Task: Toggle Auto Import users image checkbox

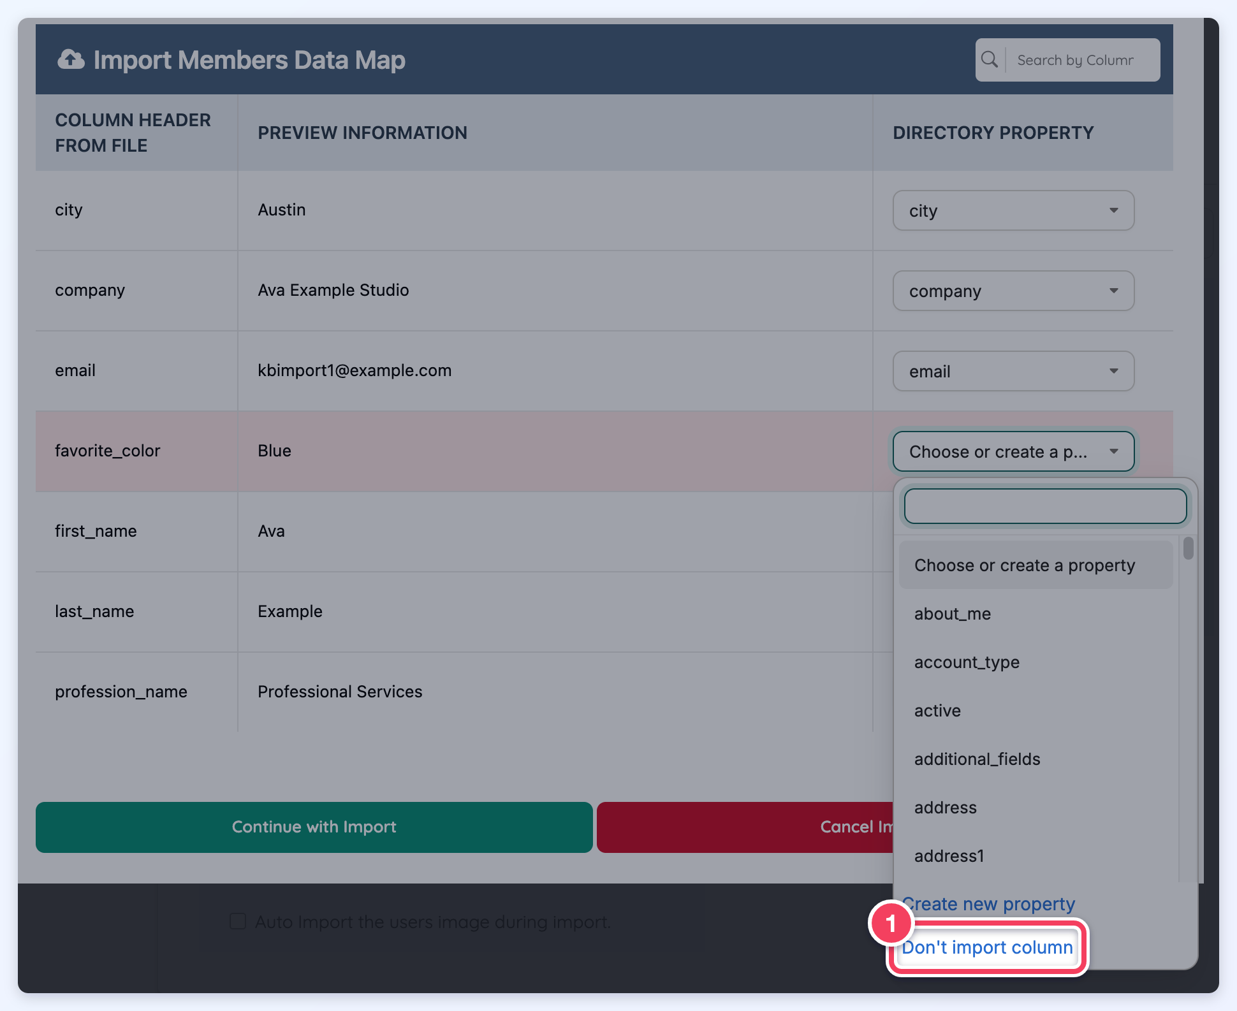Action: click(238, 921)
